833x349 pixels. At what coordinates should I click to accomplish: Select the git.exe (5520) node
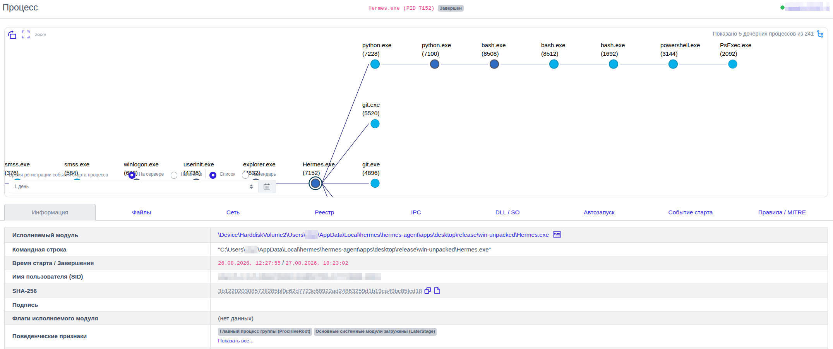[x=375, y=124]
